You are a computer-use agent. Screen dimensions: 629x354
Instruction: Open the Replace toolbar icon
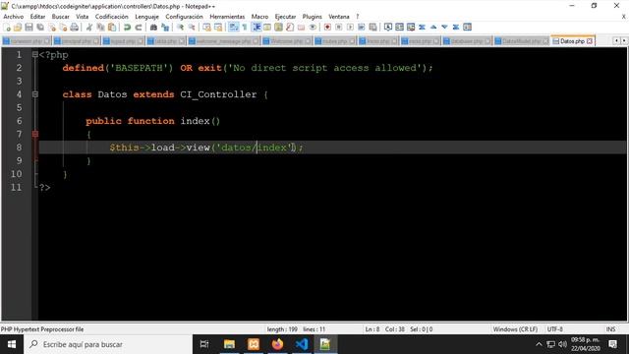[x=165, y=28]
